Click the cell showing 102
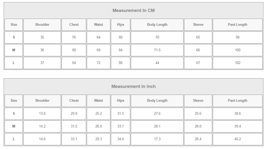 237,63
